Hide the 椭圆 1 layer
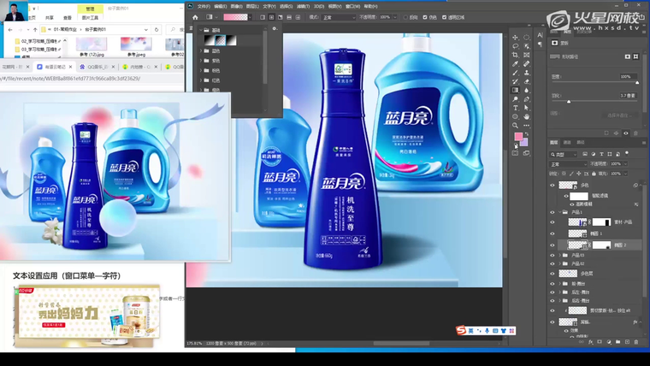Screen dimensions: 650x366 (552, 233)
